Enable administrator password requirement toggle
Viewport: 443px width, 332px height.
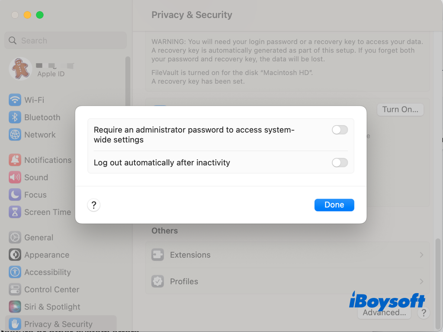[340, 130]
